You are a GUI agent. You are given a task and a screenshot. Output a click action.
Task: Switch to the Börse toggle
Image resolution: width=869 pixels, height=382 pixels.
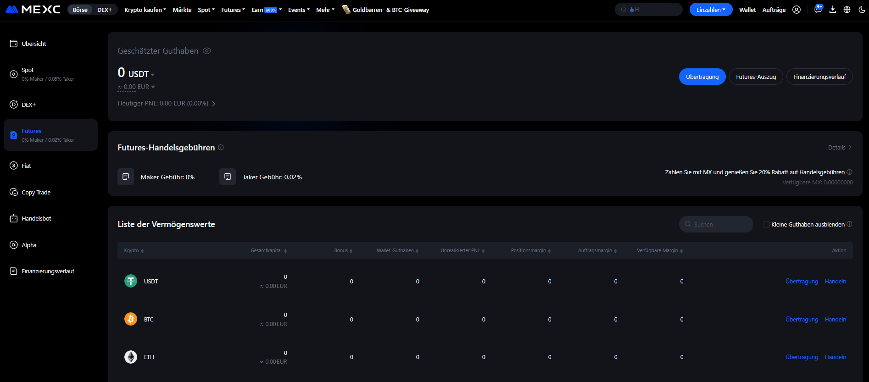(x=80, y=10)
